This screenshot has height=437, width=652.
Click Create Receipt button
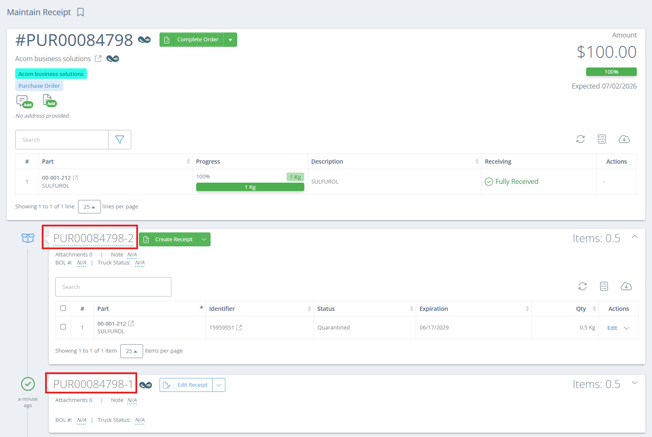168,240
